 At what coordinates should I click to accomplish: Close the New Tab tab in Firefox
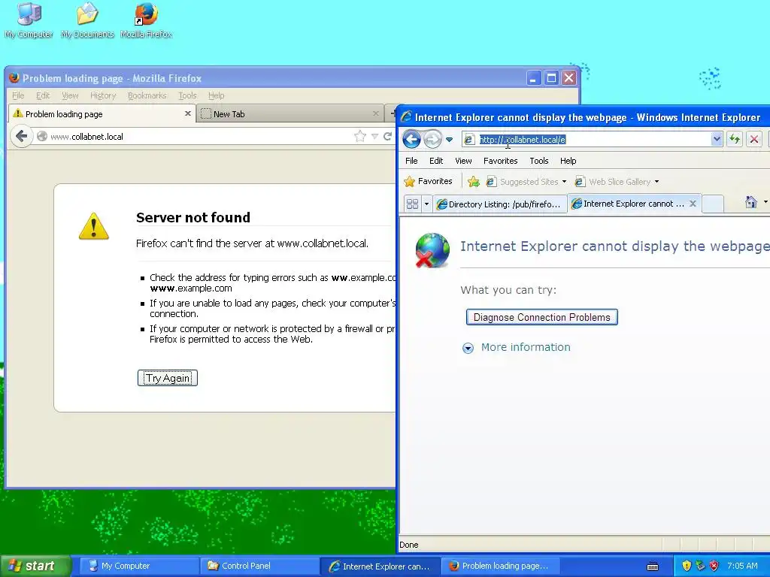point(376,113)
